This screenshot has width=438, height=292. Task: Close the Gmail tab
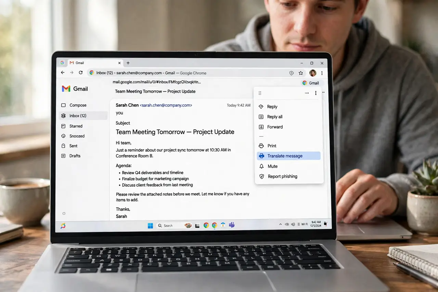(x=119, y=63)
